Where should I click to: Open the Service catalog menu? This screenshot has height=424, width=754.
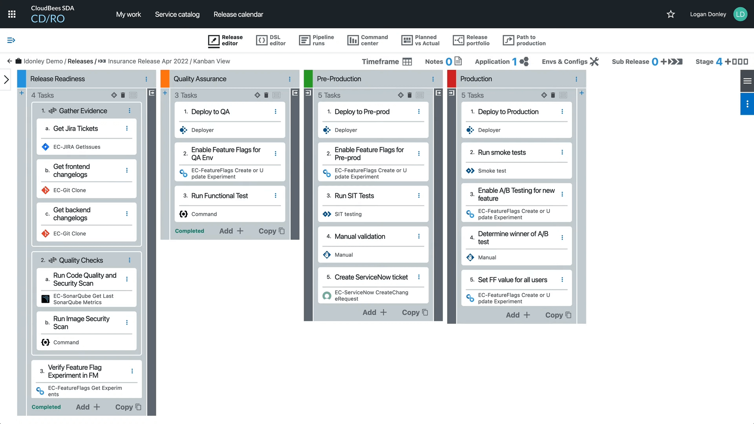coord(177,14)
